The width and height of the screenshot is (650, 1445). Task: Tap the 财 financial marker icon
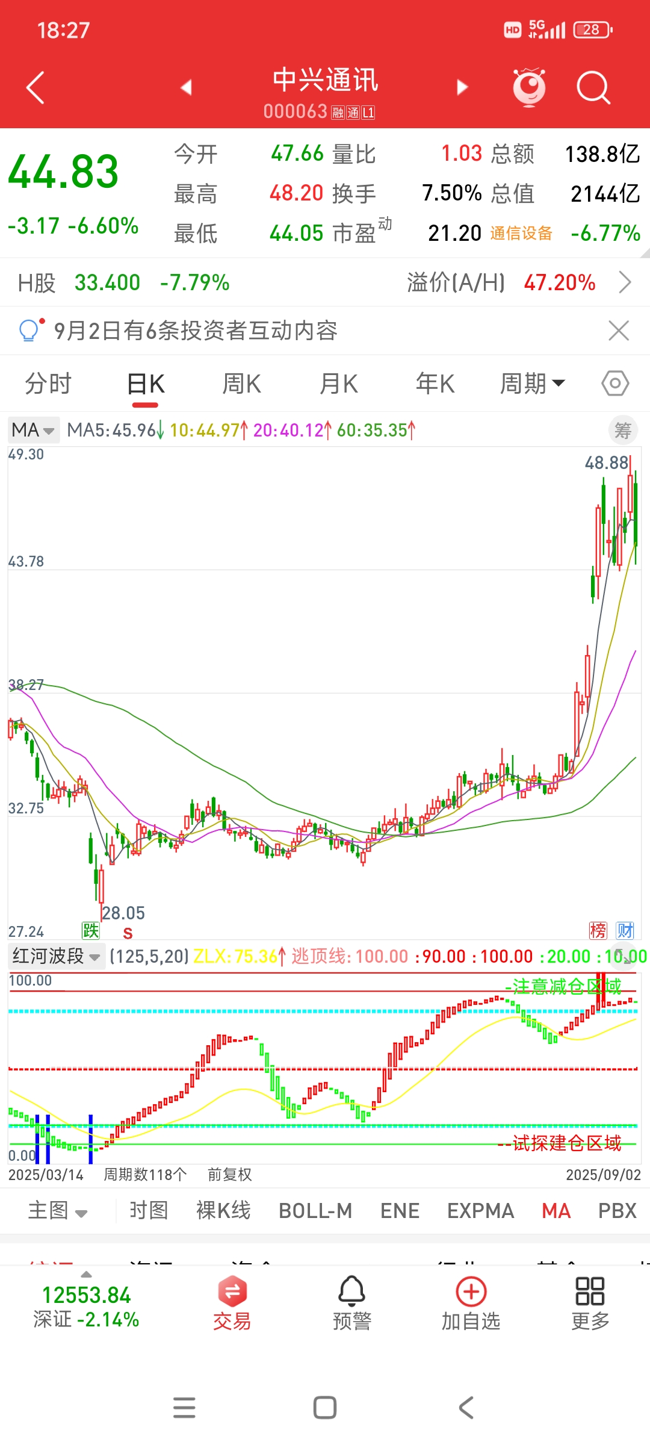(625, 931)
